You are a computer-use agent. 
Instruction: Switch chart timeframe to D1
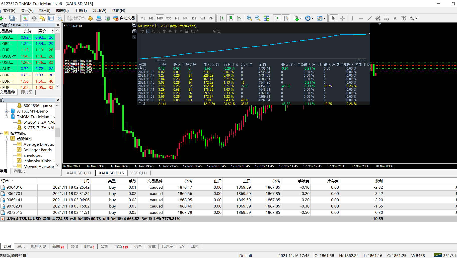tap(194, 18)
